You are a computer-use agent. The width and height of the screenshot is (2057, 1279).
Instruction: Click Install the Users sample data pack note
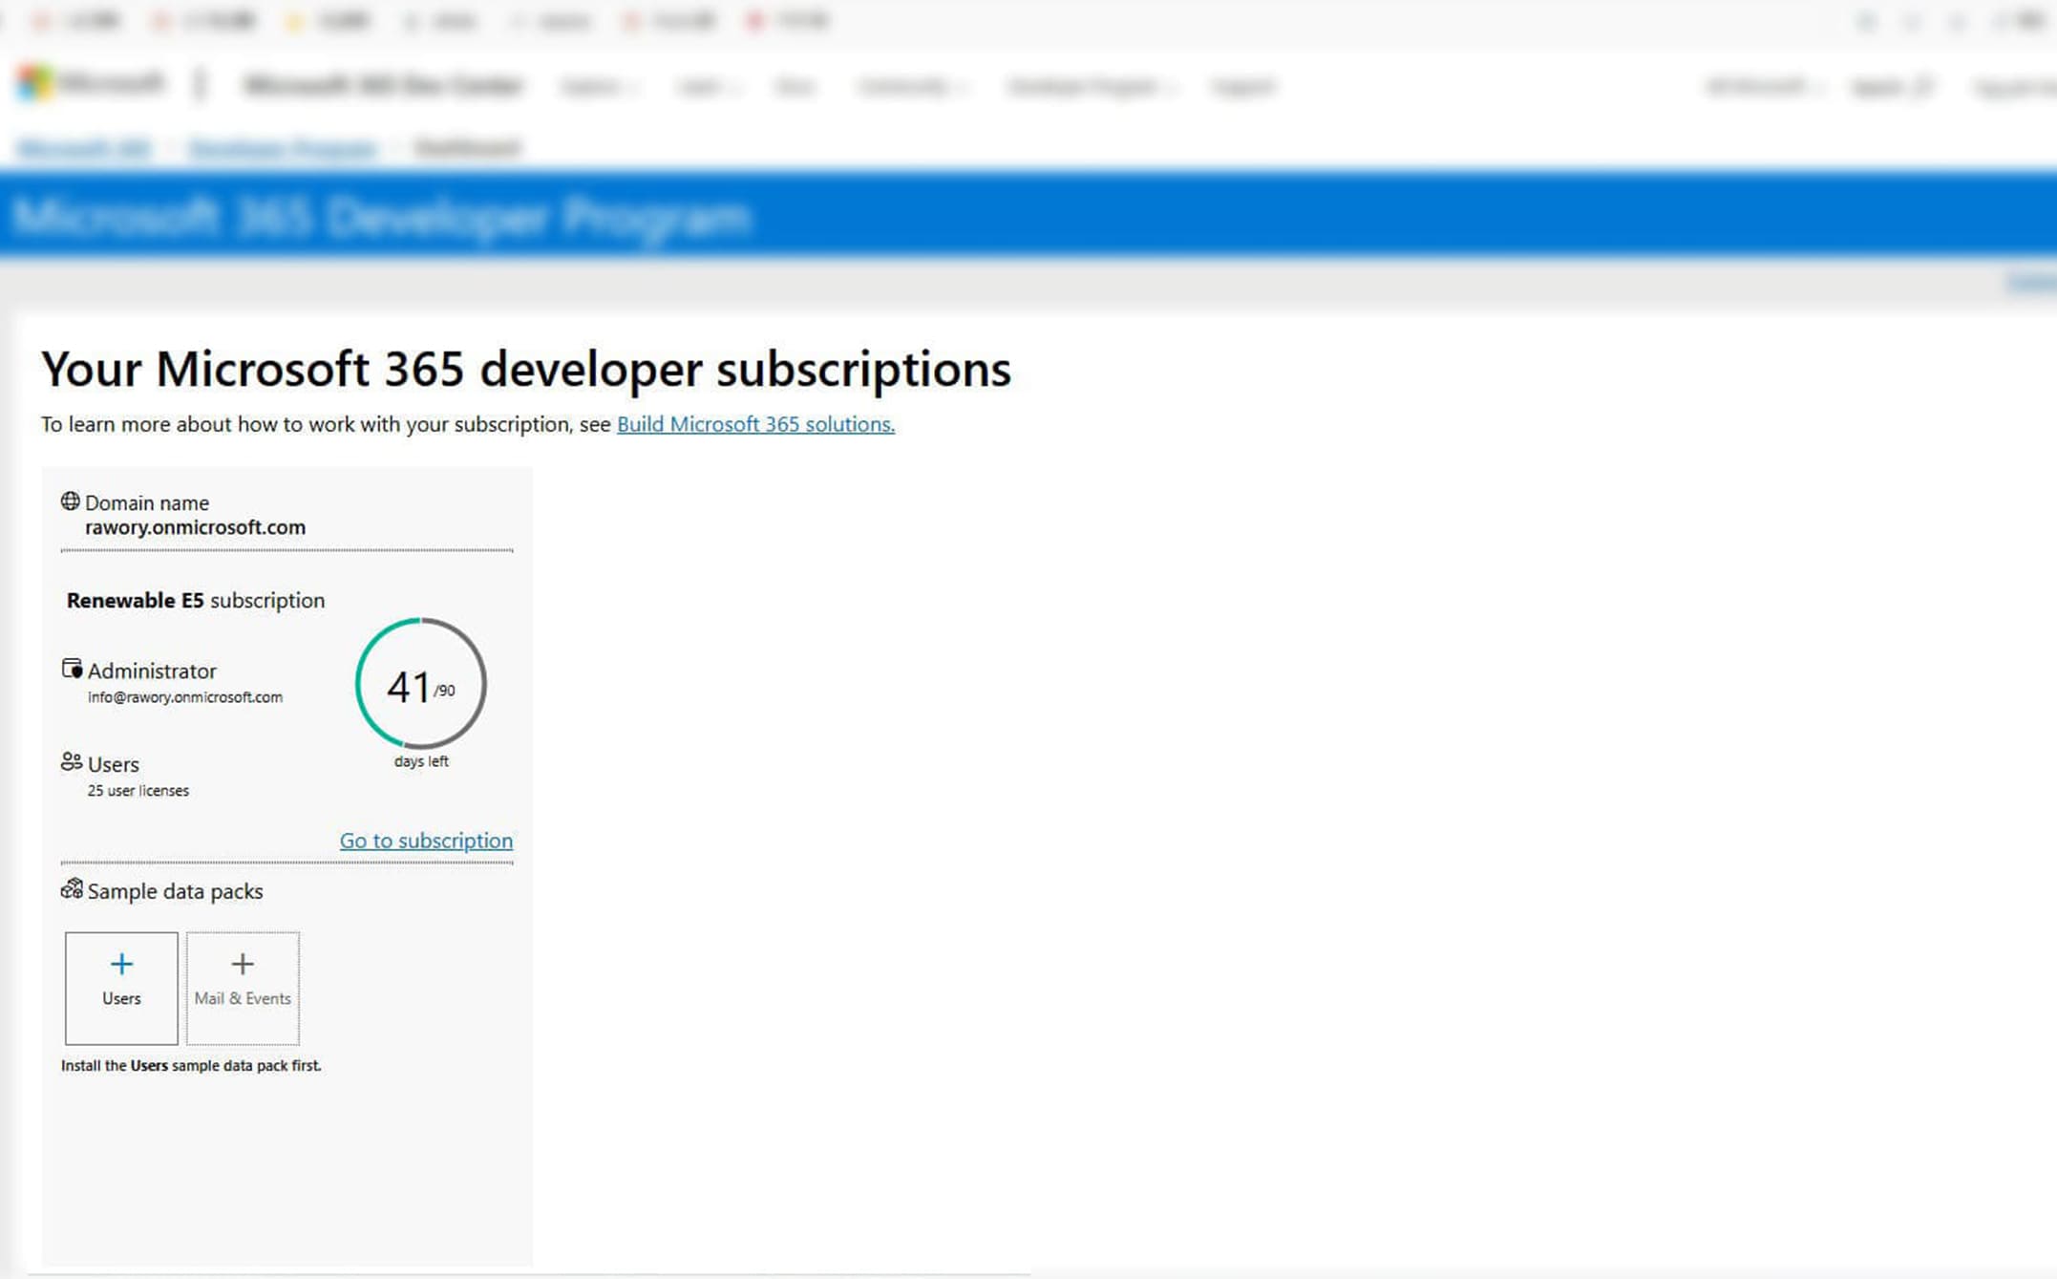pyautogui.click(x=191, y=1066)
